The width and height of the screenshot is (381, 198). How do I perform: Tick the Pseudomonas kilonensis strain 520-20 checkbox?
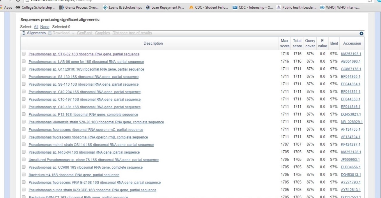[24, 122]
